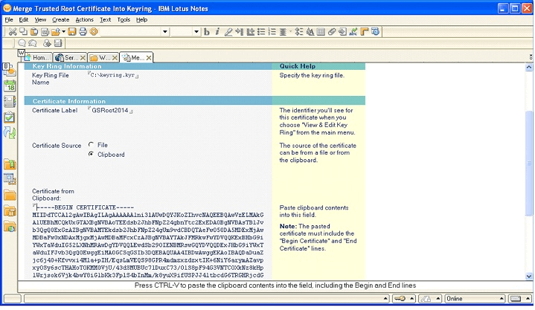Click the orange Stop icon
Screen dimensions: 535x310
click(x=94, y=32)
